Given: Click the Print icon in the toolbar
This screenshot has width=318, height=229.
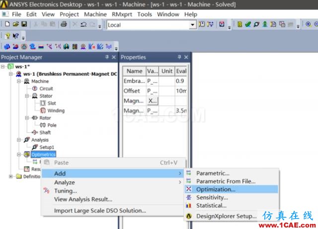Looking at the screenshot, I should [64, 24].
